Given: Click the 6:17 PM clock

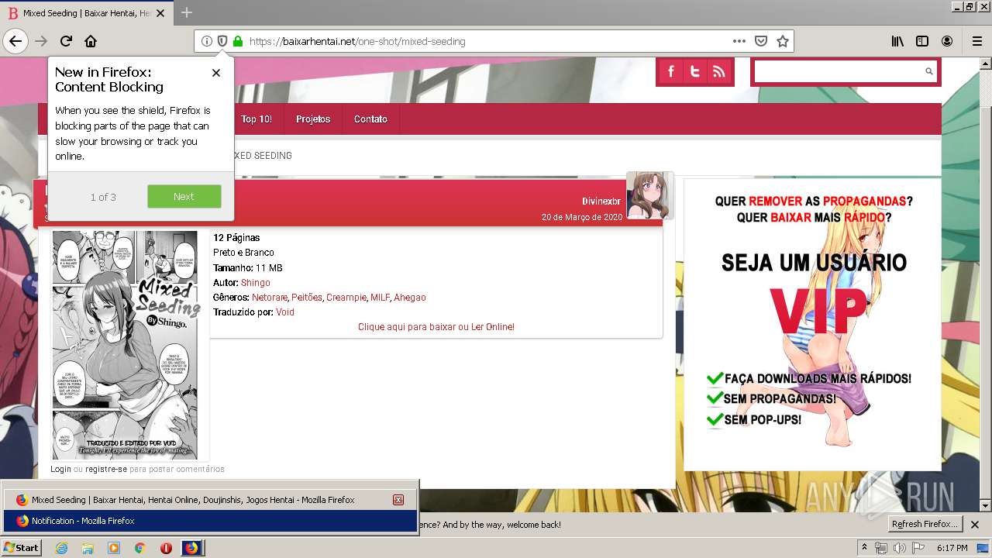Looking at the screenshot, I should (x=952, y=548).
